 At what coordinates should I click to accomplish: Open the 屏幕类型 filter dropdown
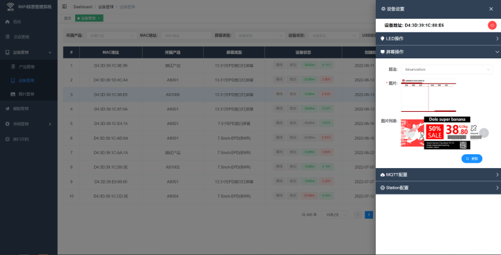(x=260, y=35)
